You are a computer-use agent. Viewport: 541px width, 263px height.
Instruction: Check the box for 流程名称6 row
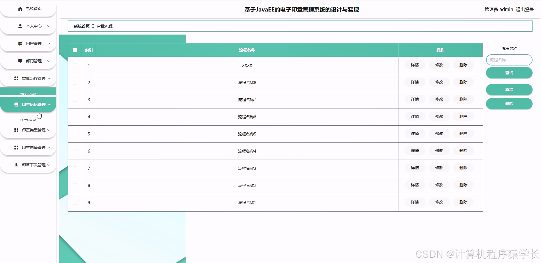click(x=75, y=117)
